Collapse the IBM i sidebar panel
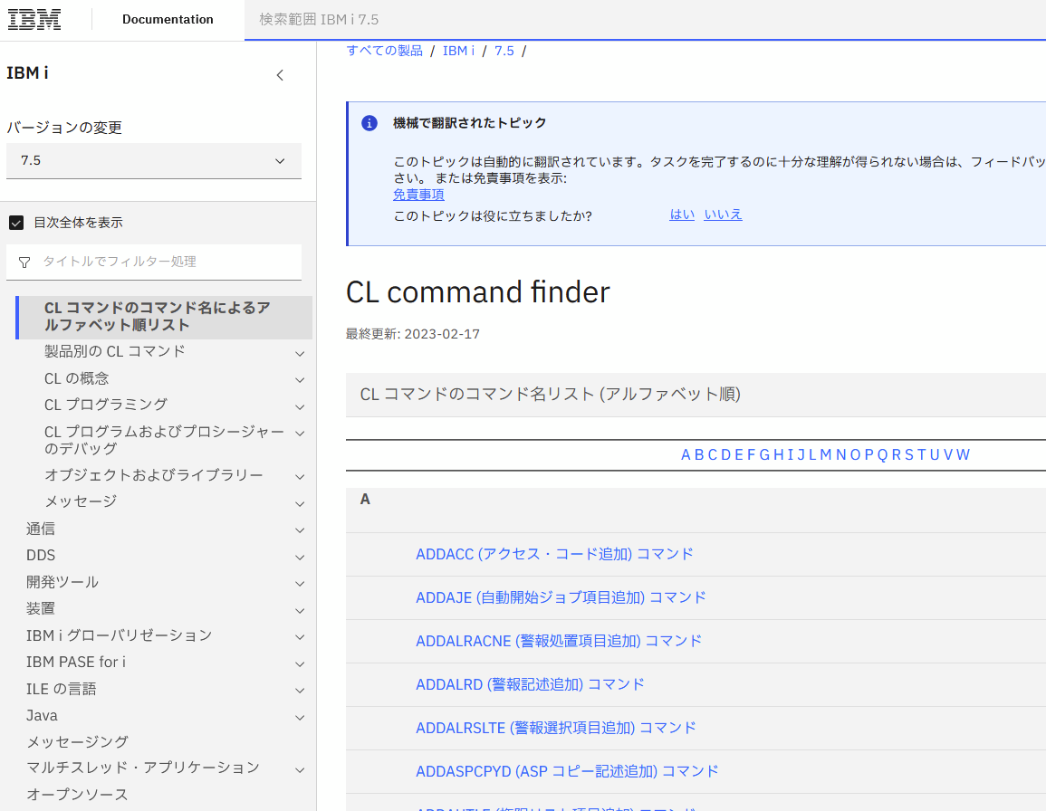This screenshot has height=811, width=1046. click(x=280, y=75)
